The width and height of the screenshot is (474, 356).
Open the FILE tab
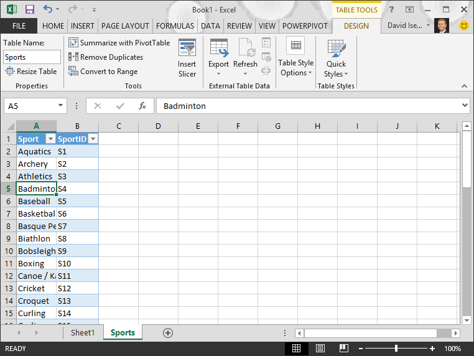click(x=19, y=26)
